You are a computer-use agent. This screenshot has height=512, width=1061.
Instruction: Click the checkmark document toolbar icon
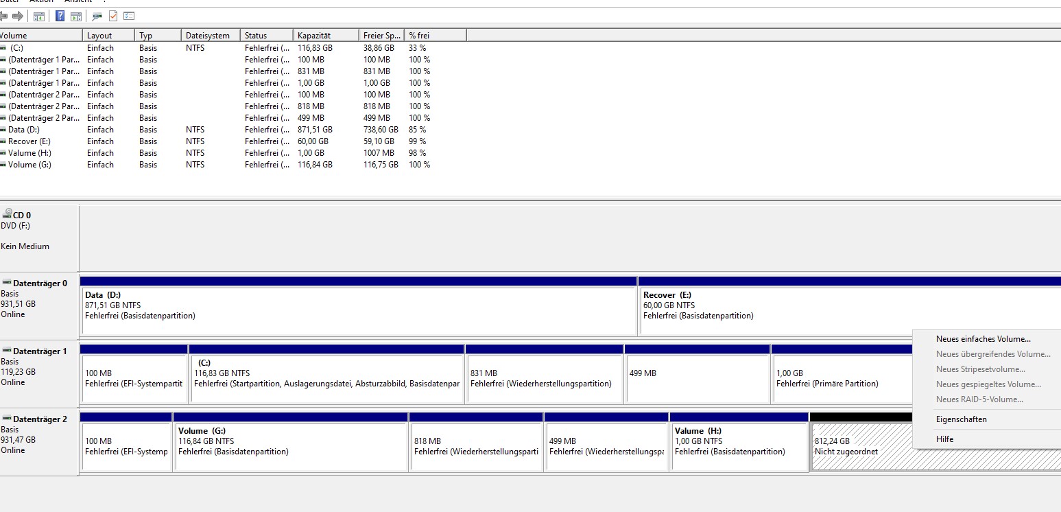pos(113,16)
